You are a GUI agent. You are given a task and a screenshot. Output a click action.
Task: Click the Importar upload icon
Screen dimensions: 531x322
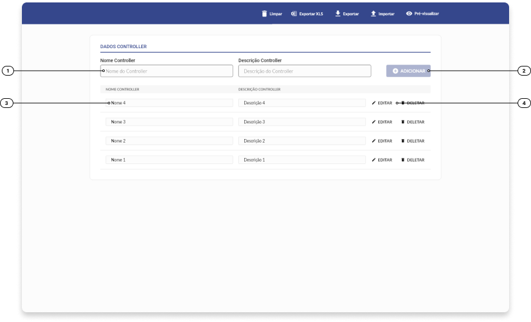coord(373,13)
